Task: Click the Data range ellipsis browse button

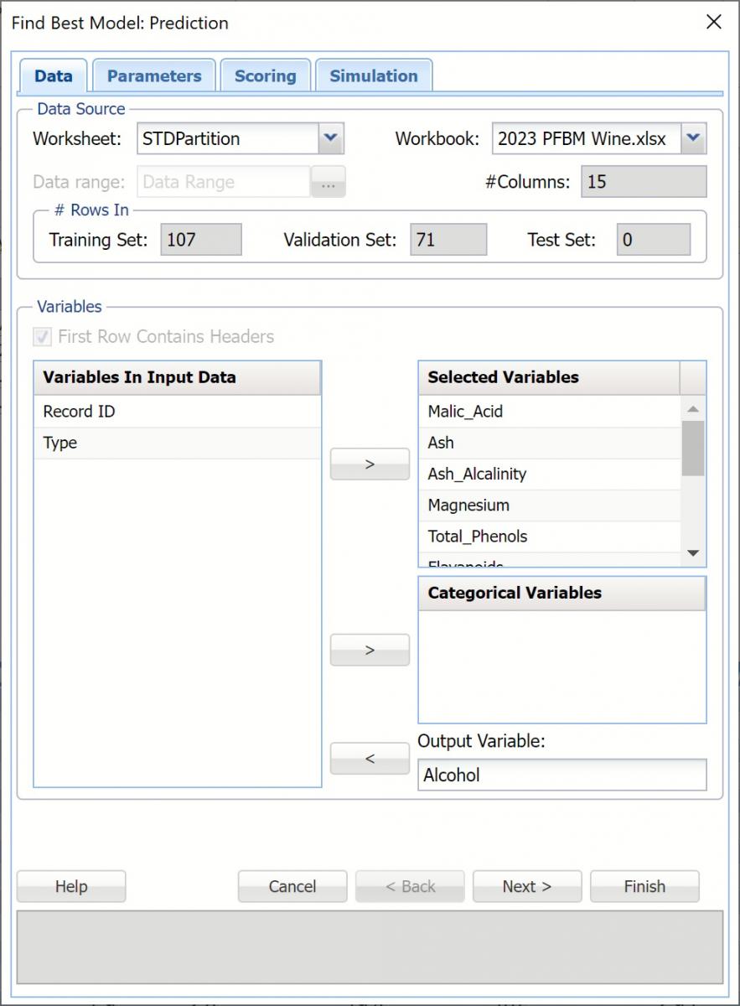Action: coord(329,181)
